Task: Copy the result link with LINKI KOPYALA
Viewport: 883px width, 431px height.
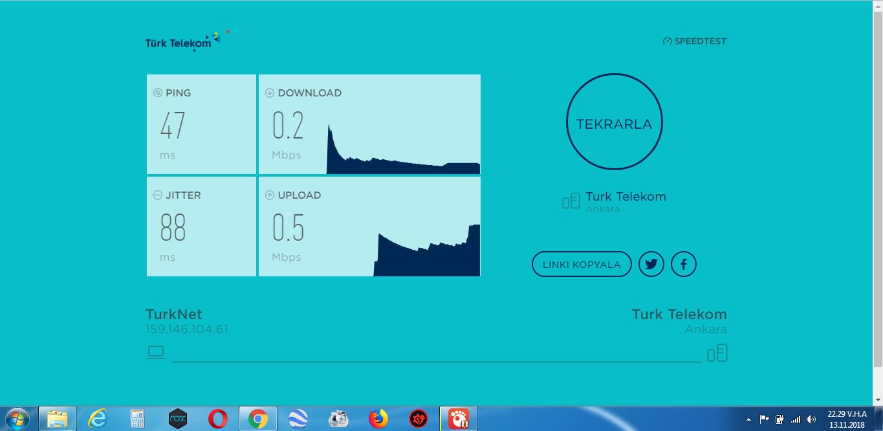Action: [582, 264]
